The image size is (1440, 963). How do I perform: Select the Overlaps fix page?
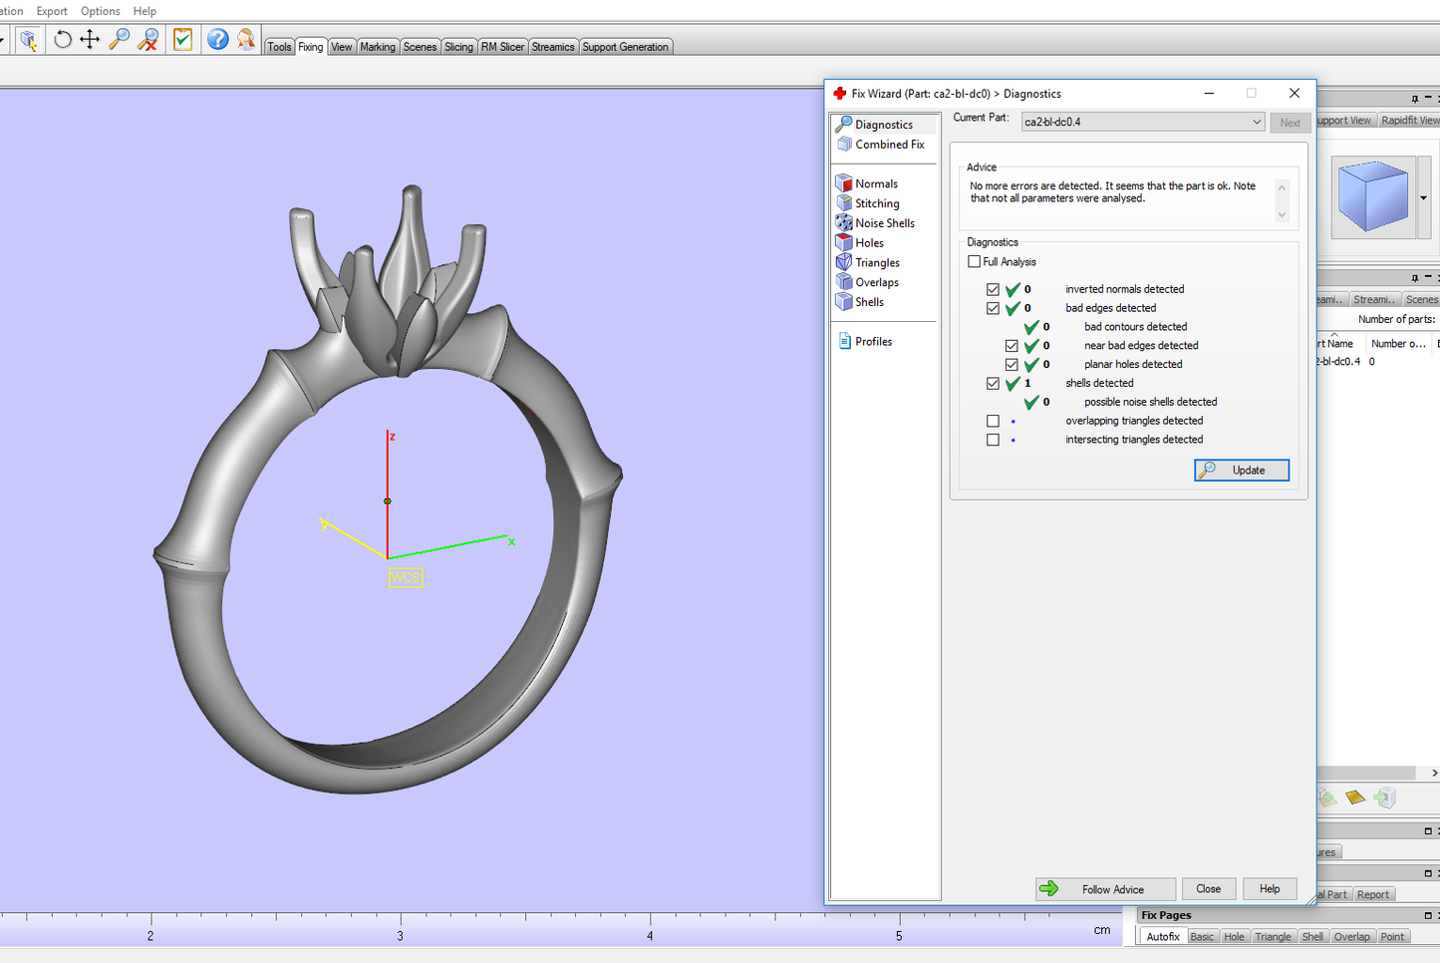(x=876, y=282)
